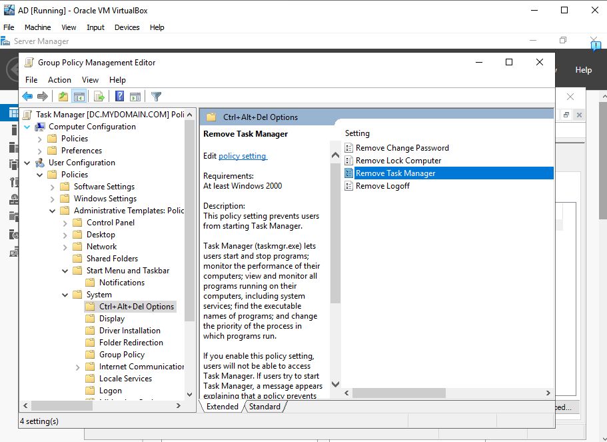Click the Driver Installation folder icon
607x442 pixels.
tap(90, 331)
